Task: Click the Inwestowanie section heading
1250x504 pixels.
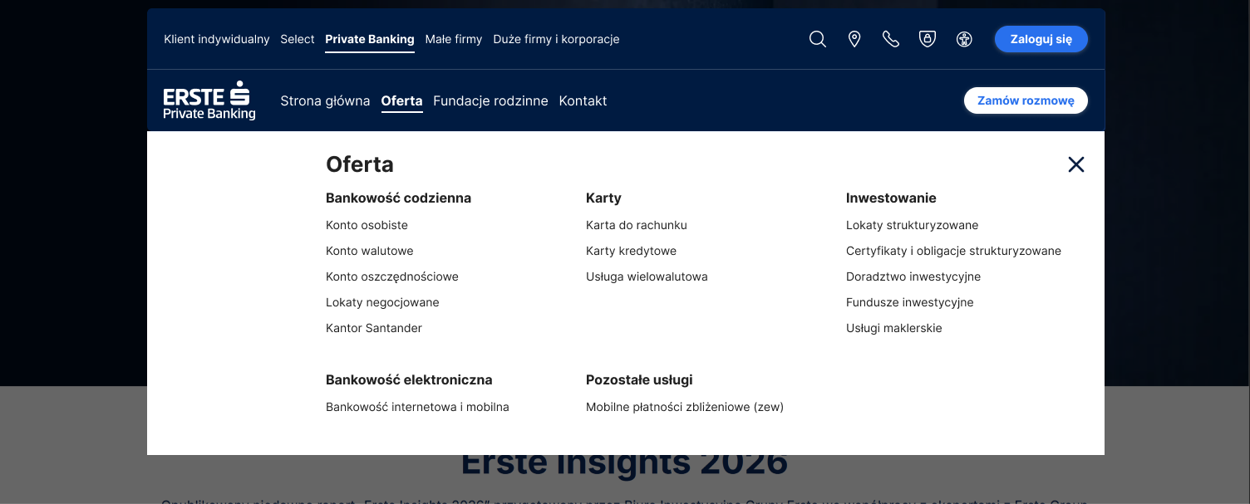Action: point(891,198)
